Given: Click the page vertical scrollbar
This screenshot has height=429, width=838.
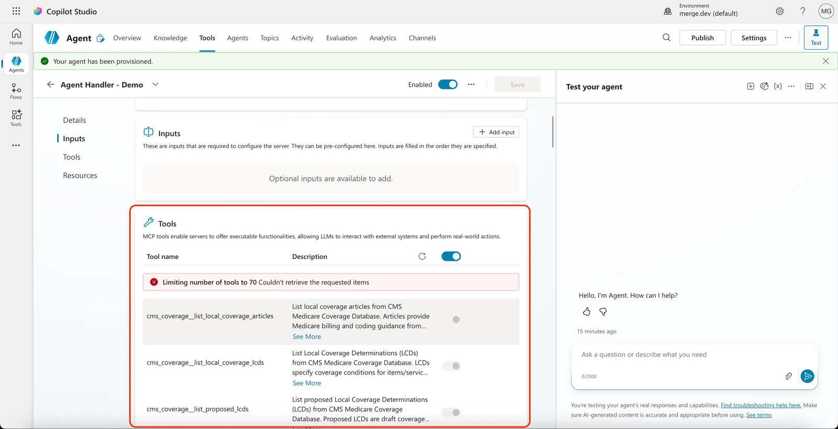Looking at the screenshot, I should [x=553, y=132].
